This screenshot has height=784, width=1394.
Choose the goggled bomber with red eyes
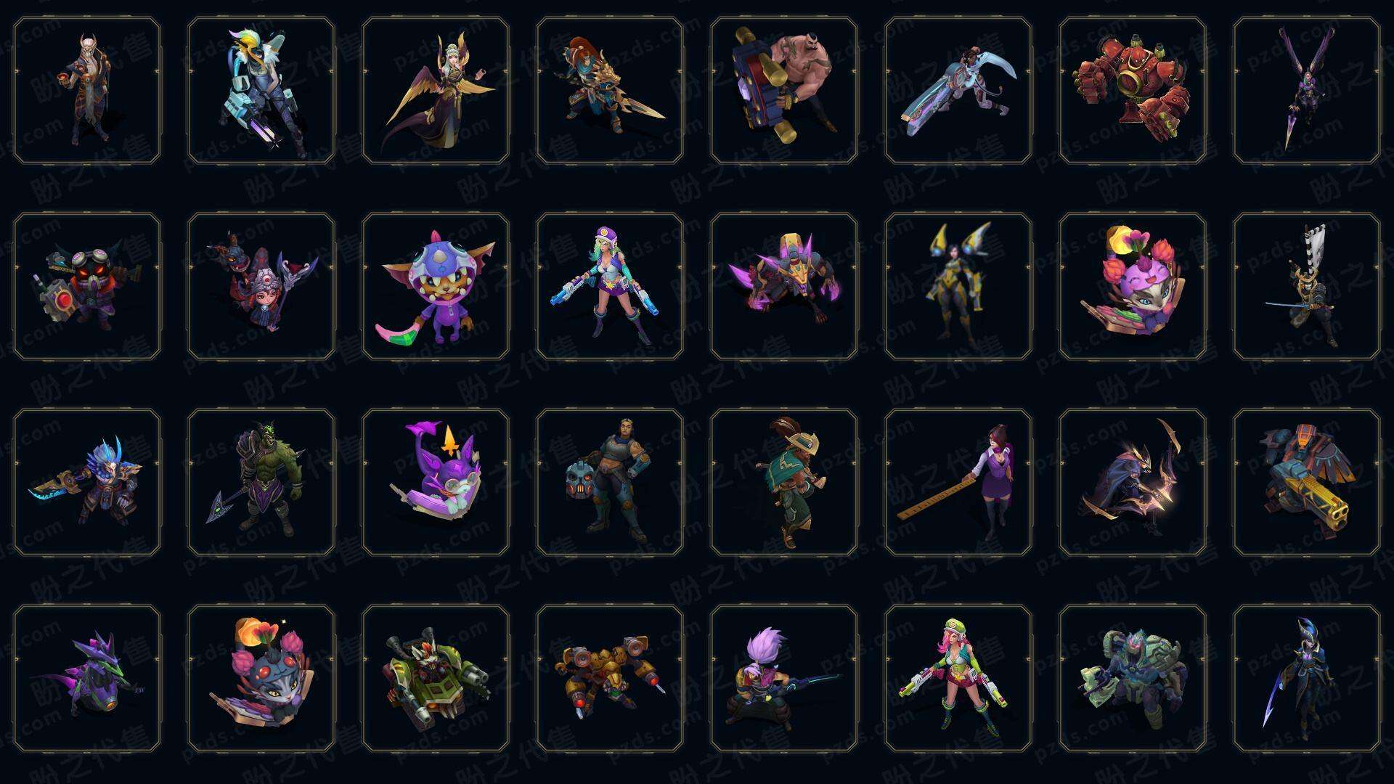(x=87, y=286)
